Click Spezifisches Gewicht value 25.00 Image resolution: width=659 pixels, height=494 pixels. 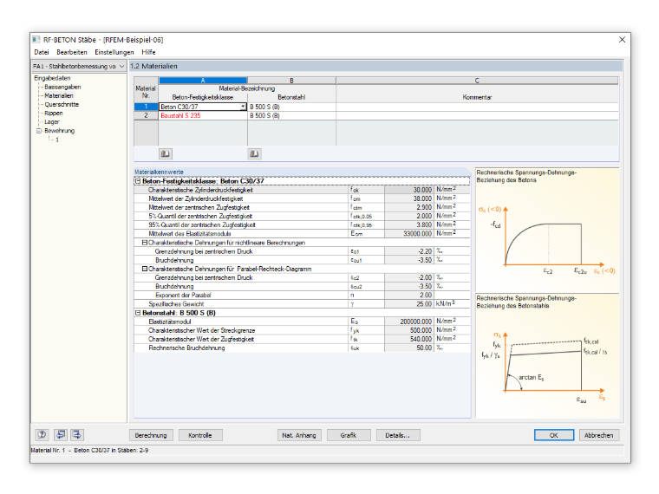coord(409,304)
